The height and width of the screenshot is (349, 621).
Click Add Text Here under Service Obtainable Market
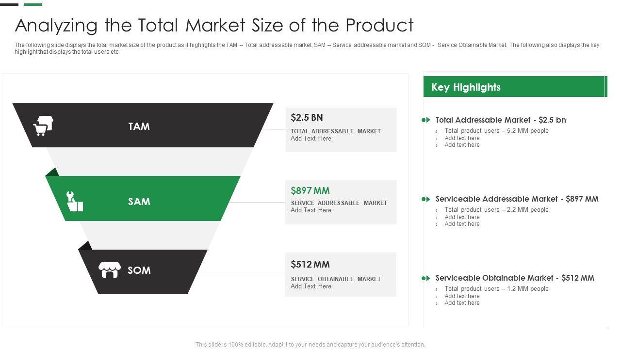(x=311, y=286)
